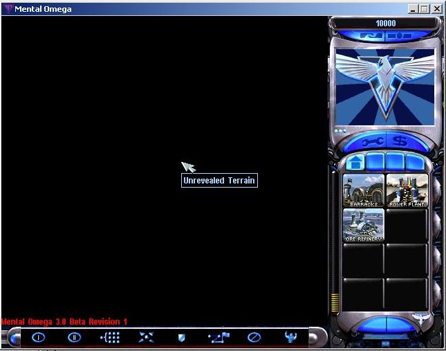Activate the guard shield command
The width and height of the screenshot is (446, 351).
coord(182,338)
